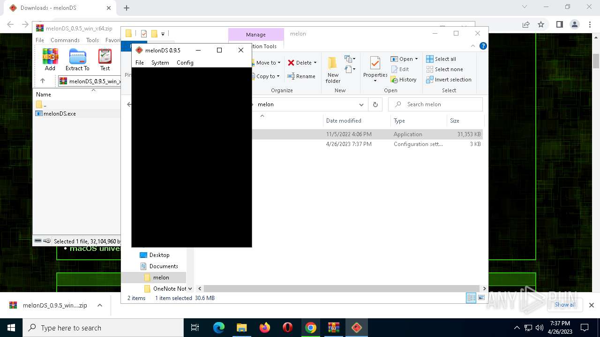This screenshot has height=337, width=600.
Task: Click Show all downloads in Chrome
Action: pyautogui.click(x=565, y=305)
